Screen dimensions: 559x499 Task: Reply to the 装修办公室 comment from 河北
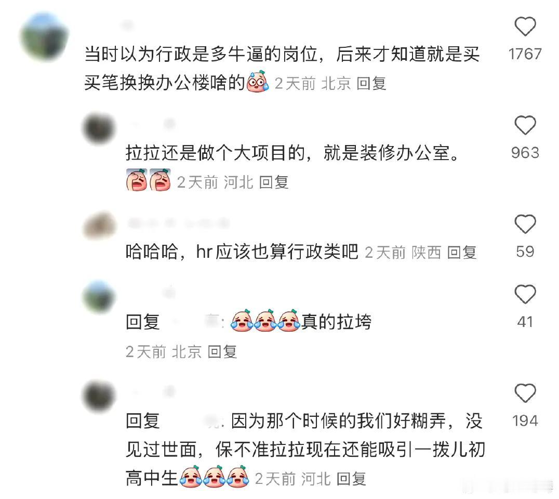click(x=274, y=182)
